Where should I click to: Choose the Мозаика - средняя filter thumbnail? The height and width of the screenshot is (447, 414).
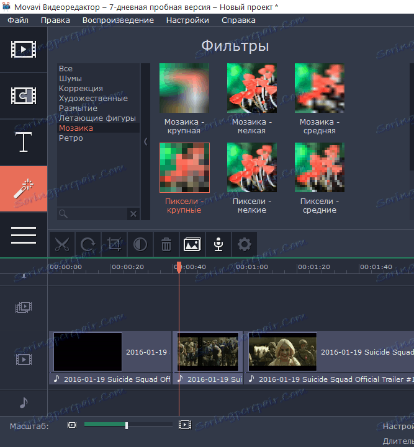point(320,88)
